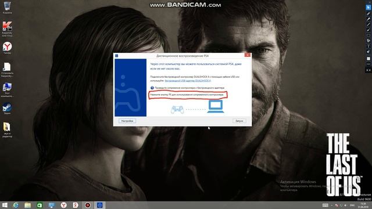Select the text T drawing tool
This screenshot has width=372, height=209.
pos(368,46)
